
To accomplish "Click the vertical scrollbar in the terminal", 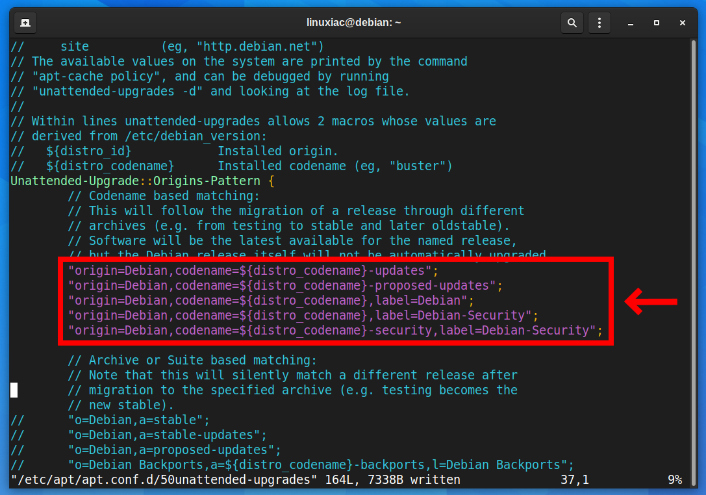I will (694, 264).
